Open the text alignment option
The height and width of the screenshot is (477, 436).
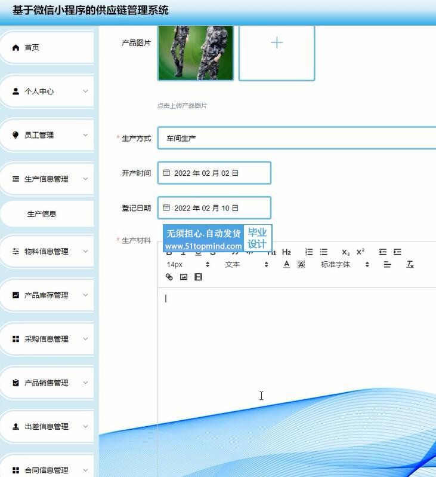[387, 264]
